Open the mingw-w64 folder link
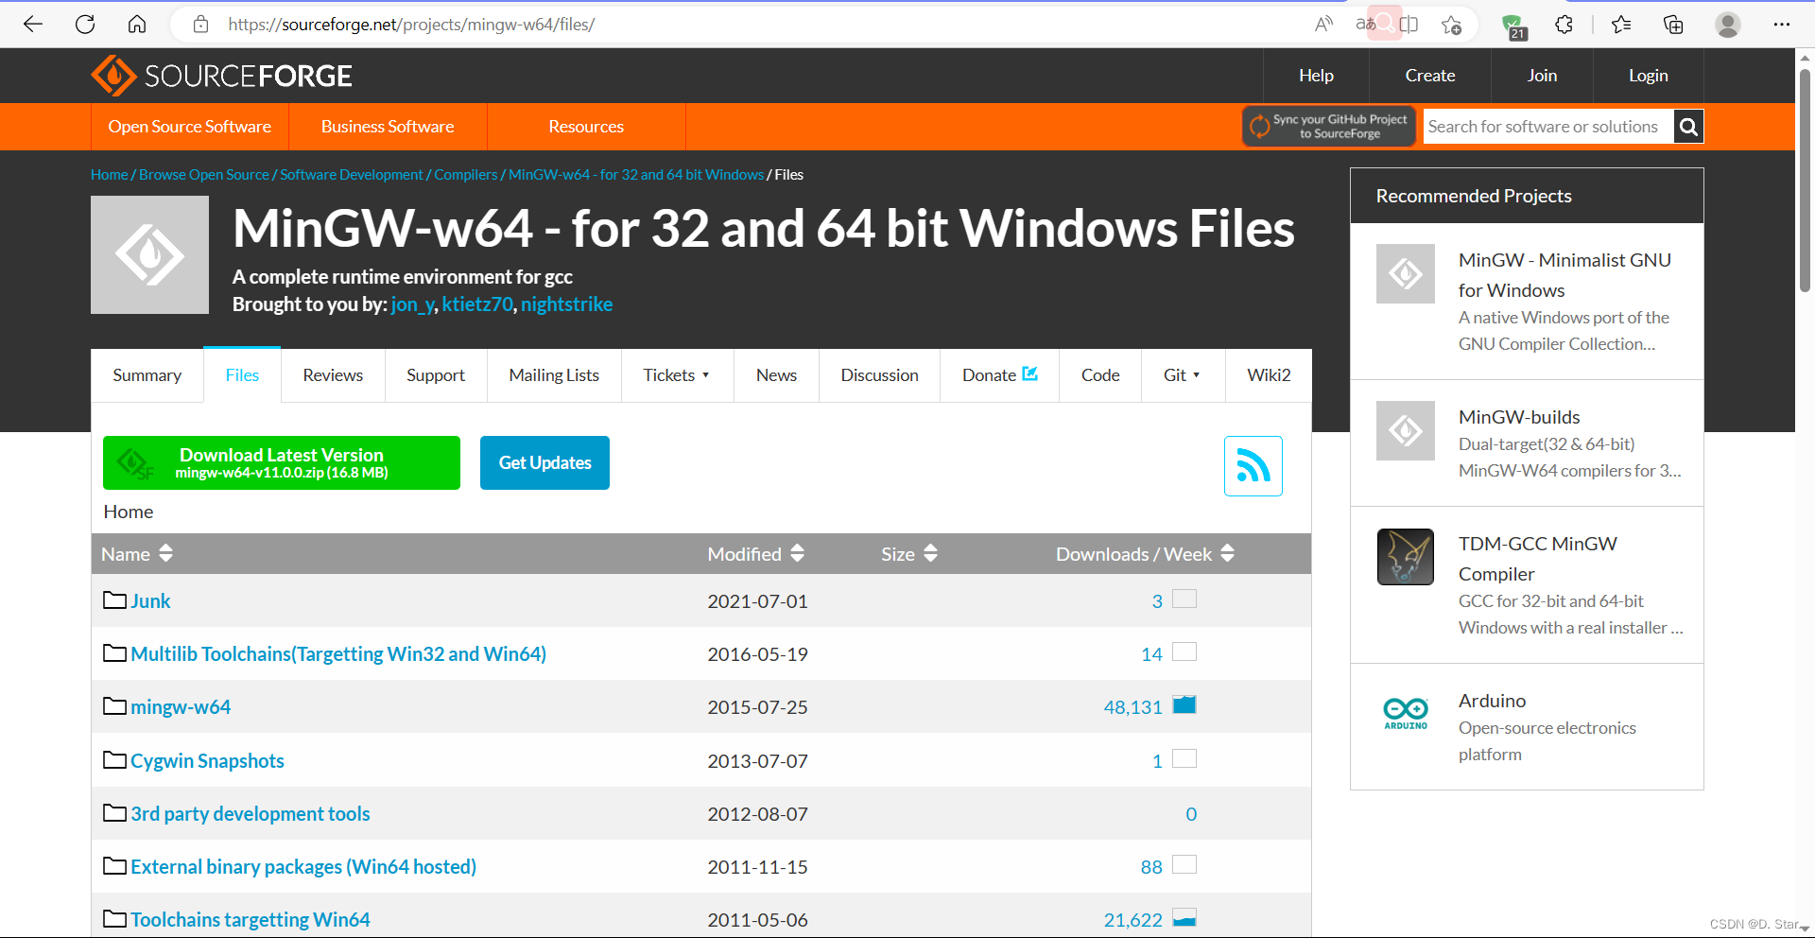Screen dimensions: 1815x938 tap(181, 707)
